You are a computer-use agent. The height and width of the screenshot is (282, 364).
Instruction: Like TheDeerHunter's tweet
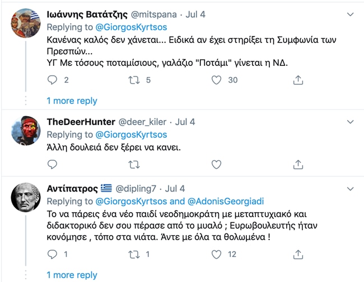tap(216, 164)
